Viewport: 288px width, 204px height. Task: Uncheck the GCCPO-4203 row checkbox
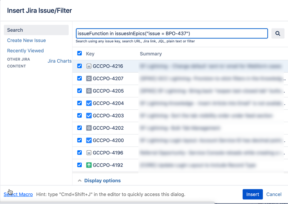pos(79,115)
